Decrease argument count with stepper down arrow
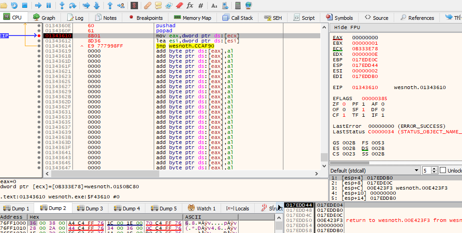This screenshot has height=233, width=462. click(x=434, y=172)
